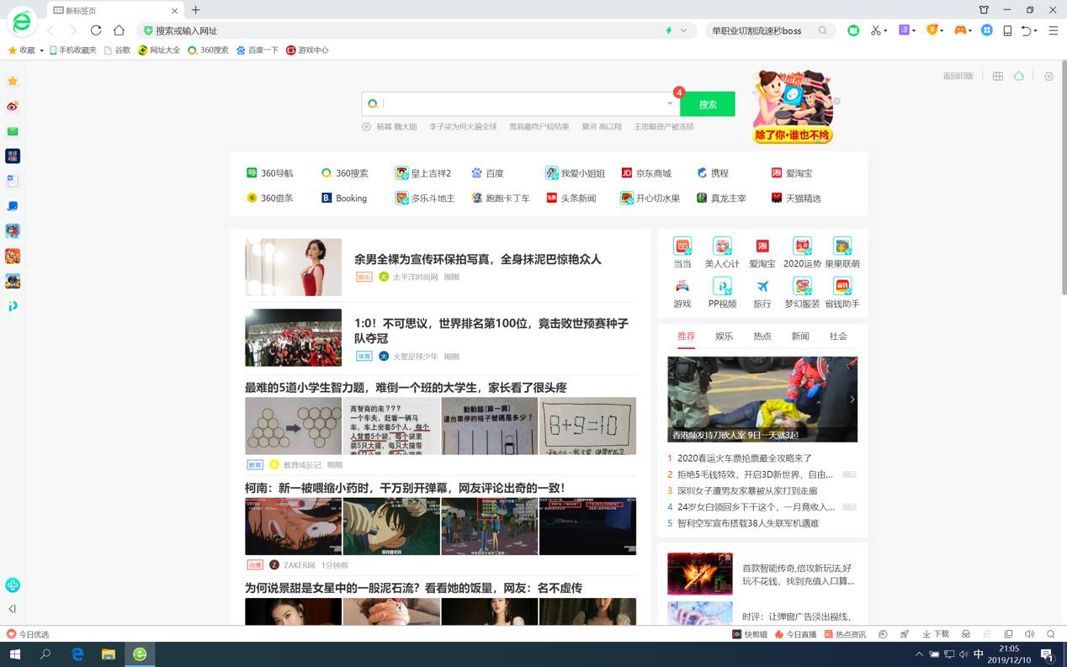
Task: Click the rocket accelerator icon in status bar
Action: (x=905, y=634)
